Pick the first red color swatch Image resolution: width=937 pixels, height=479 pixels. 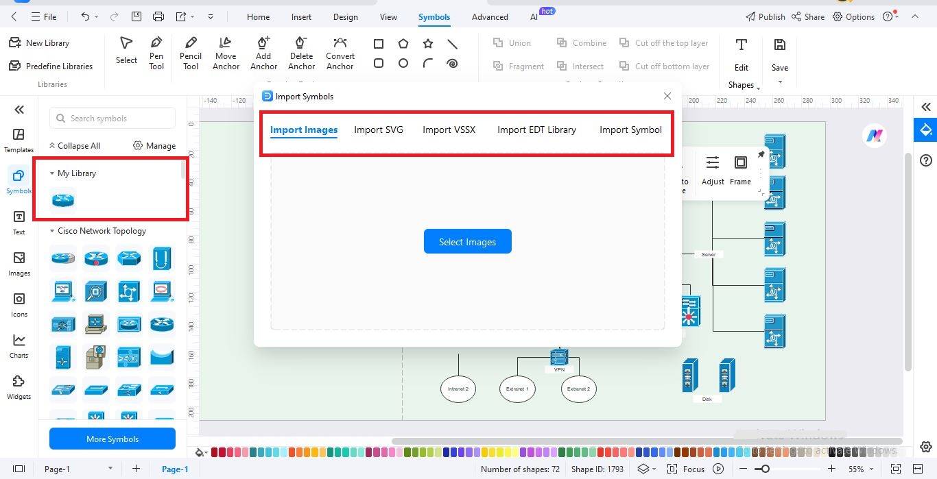(215, 452)
